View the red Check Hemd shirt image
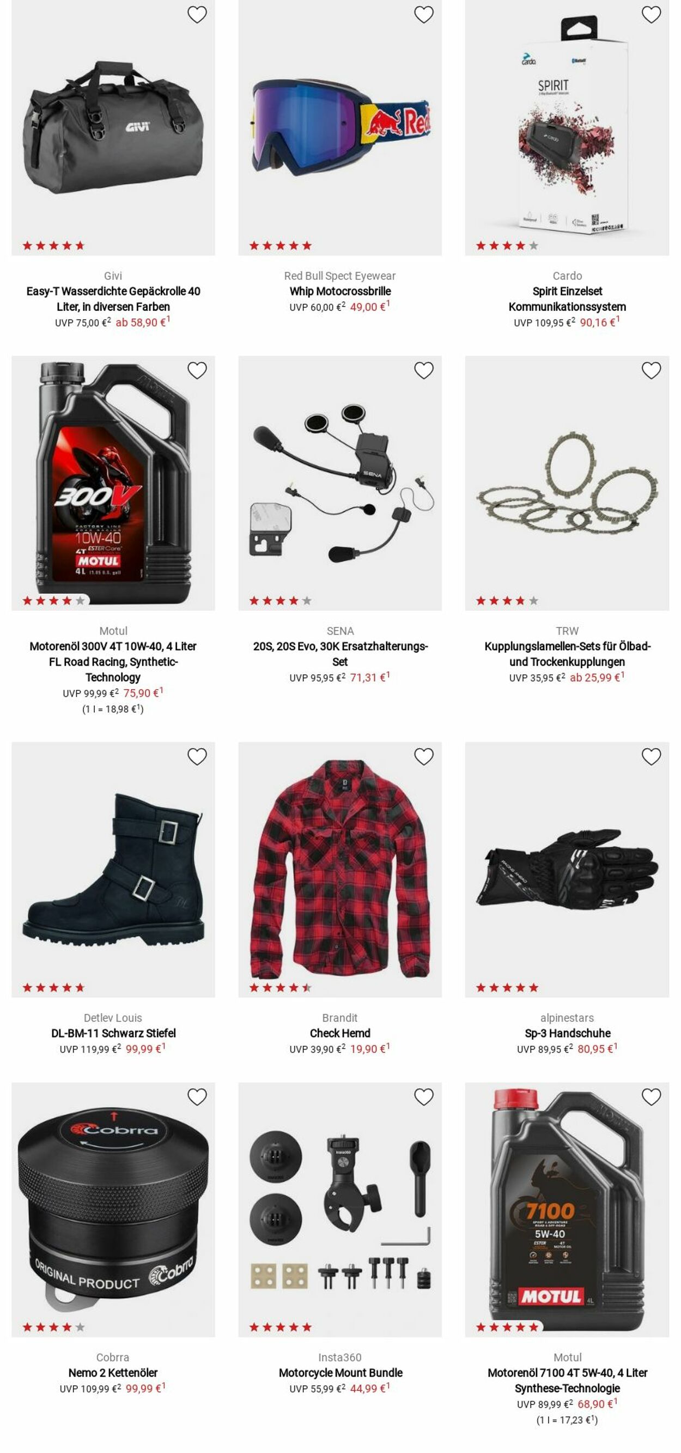Screen dimensions: 681x1453 tap(340, 869)
